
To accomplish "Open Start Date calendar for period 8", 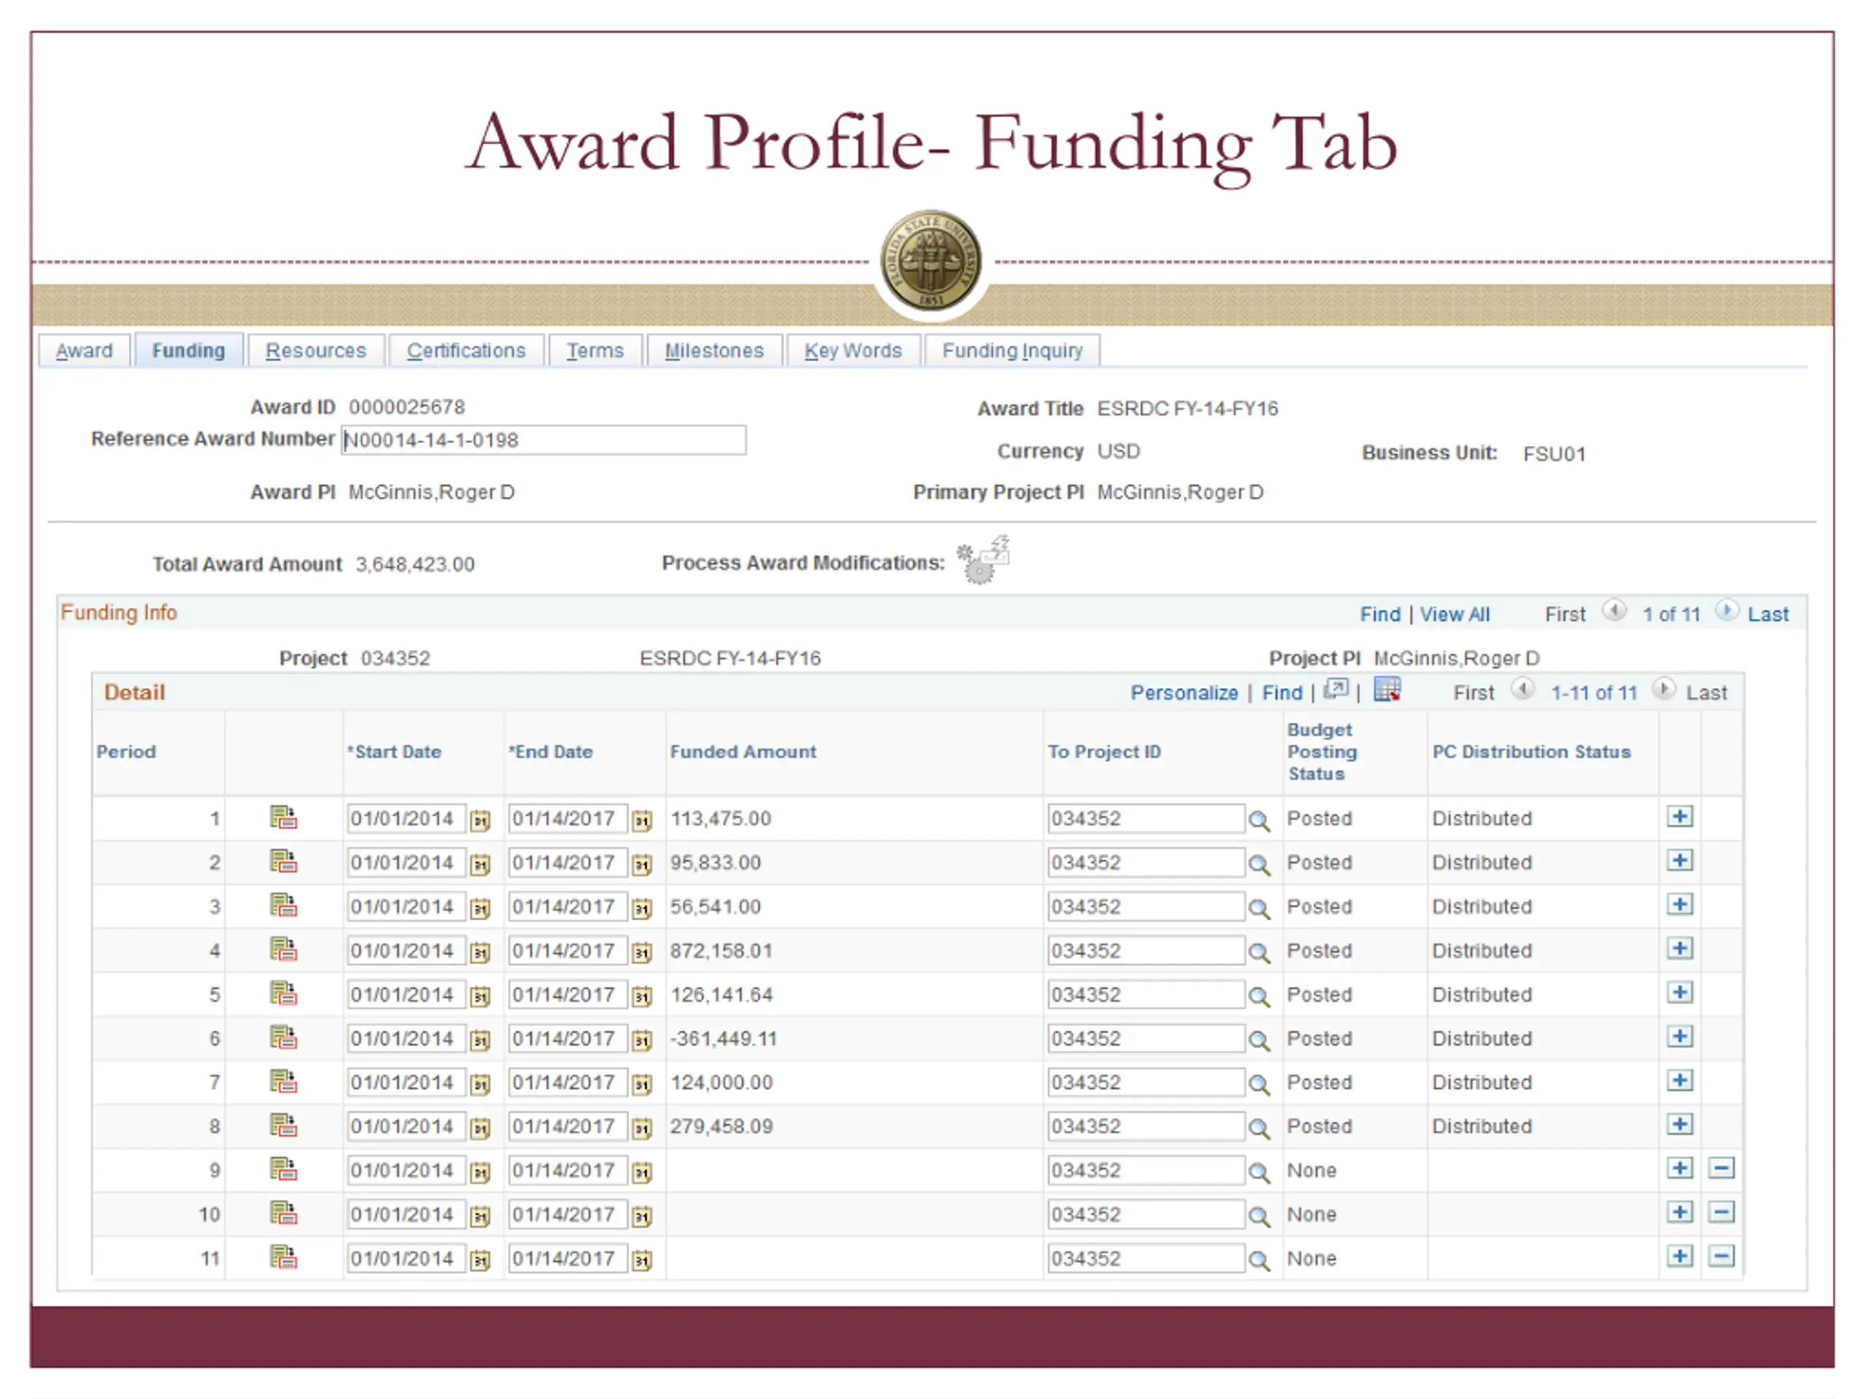I will 480,1128.
